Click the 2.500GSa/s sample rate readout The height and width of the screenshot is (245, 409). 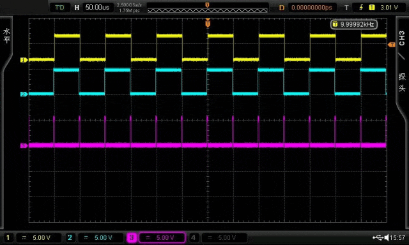129,5
